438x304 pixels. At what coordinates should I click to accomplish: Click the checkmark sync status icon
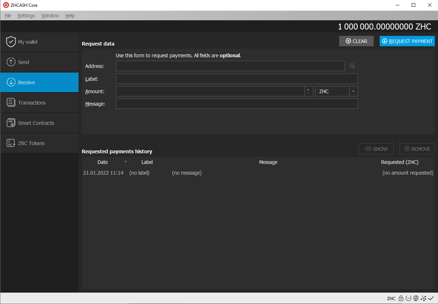click(x=431, y=298)
